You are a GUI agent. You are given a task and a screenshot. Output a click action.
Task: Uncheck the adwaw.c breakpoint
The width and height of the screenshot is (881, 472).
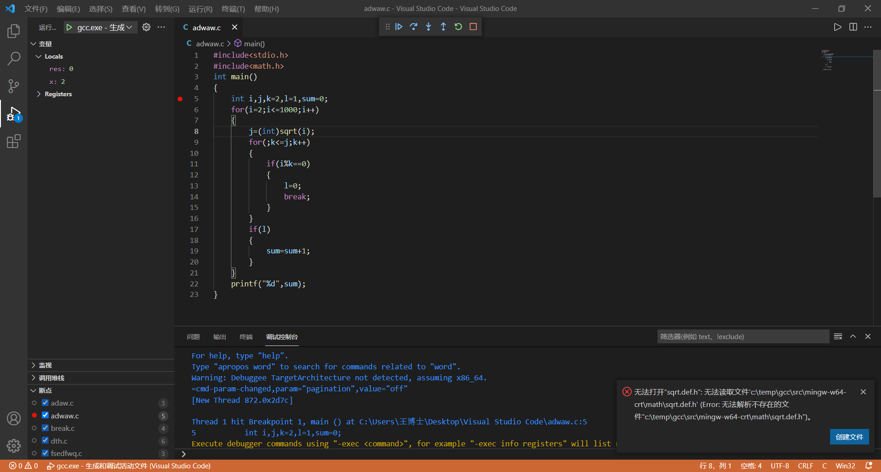45,415
